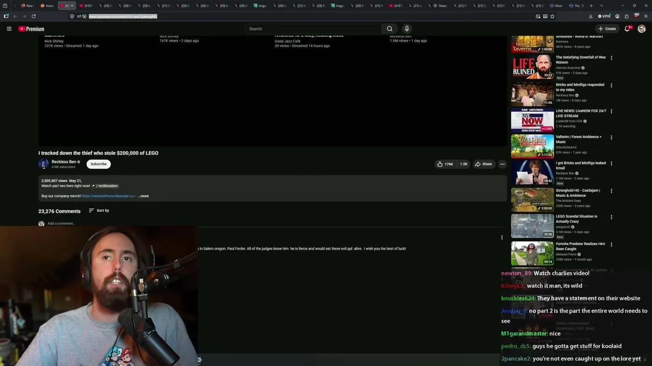
Task: Click the YouTube search magnifier button
Action: 390,29
